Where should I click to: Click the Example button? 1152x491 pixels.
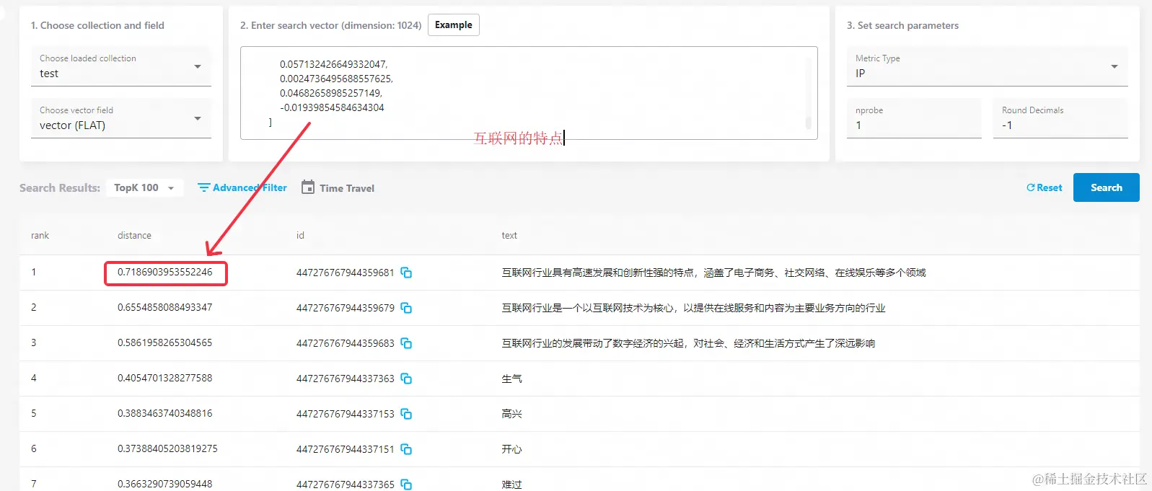click(x=454, y=25)
